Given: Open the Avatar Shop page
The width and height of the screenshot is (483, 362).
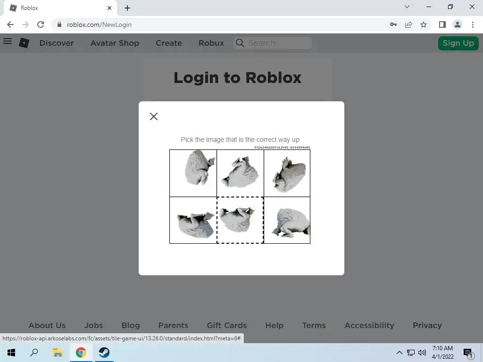Looking at the screenshot, I should click(x=115, y=43).
